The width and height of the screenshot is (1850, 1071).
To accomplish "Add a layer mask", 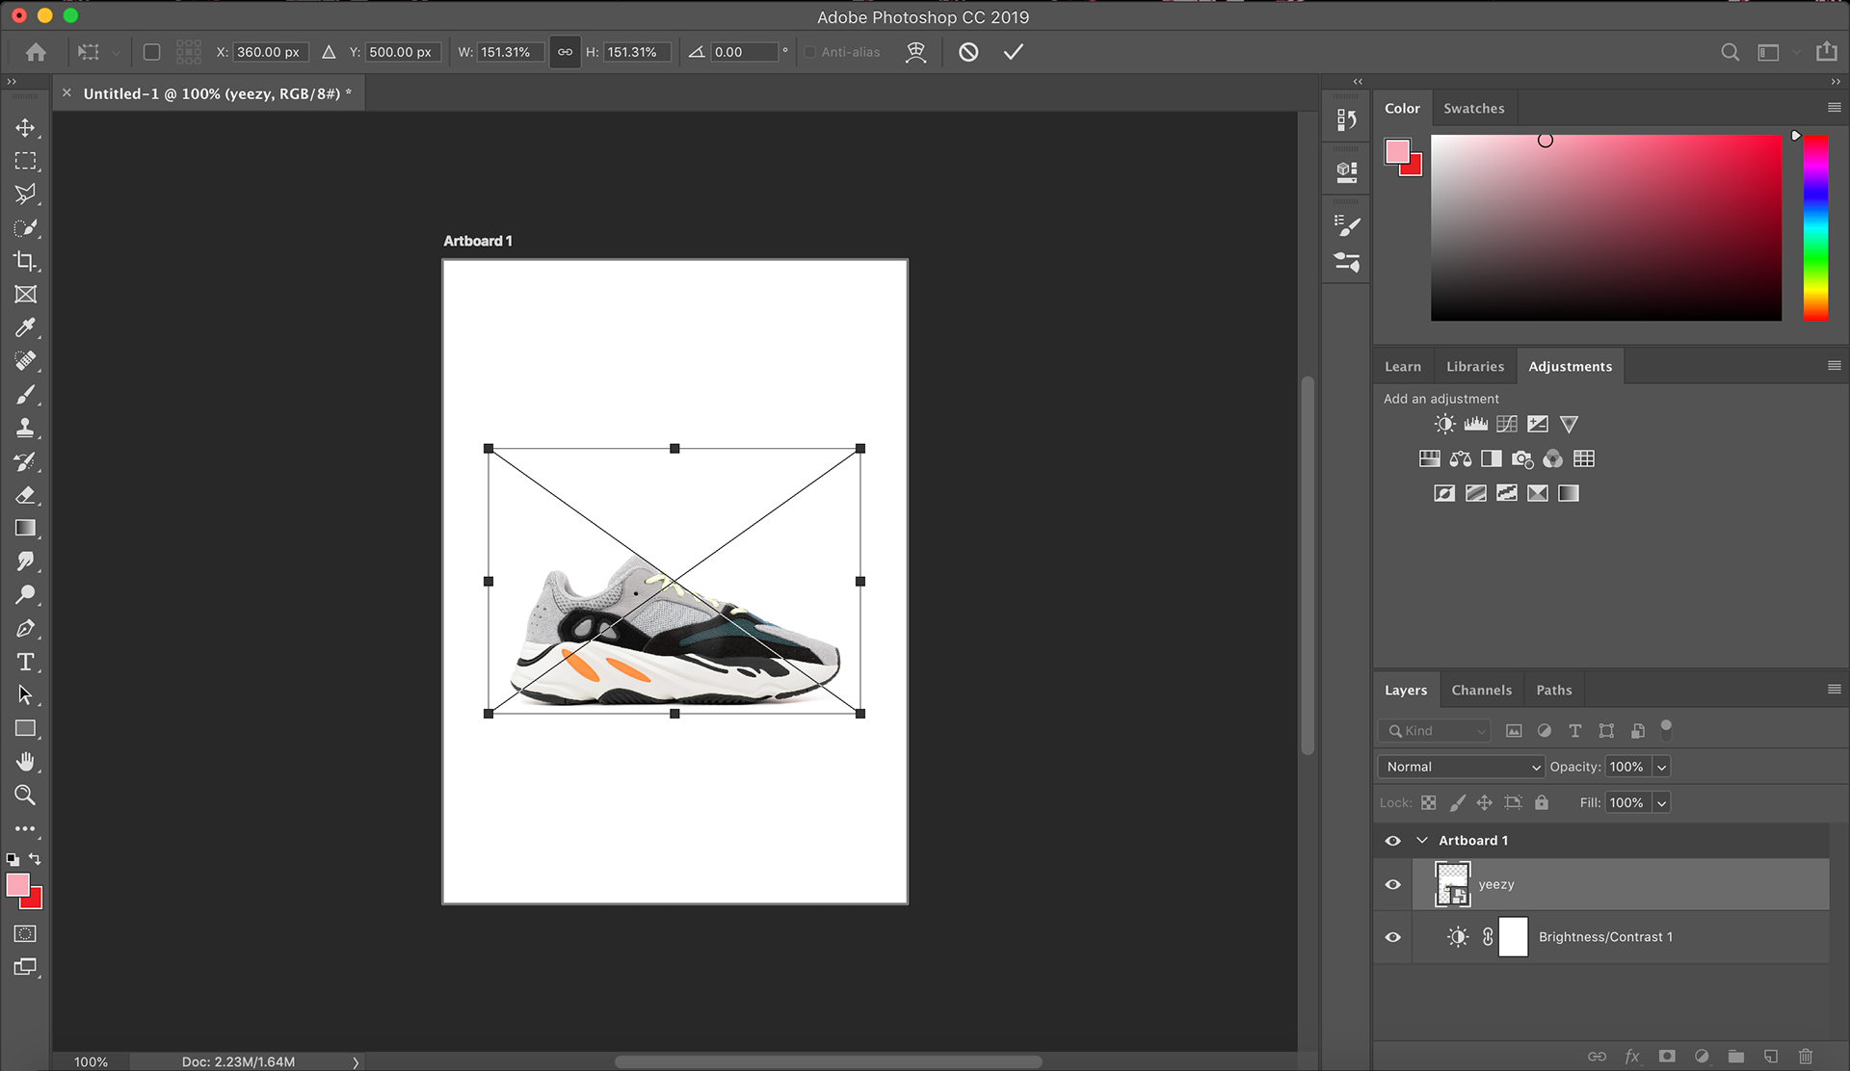I will (x=1667, y=1057).
